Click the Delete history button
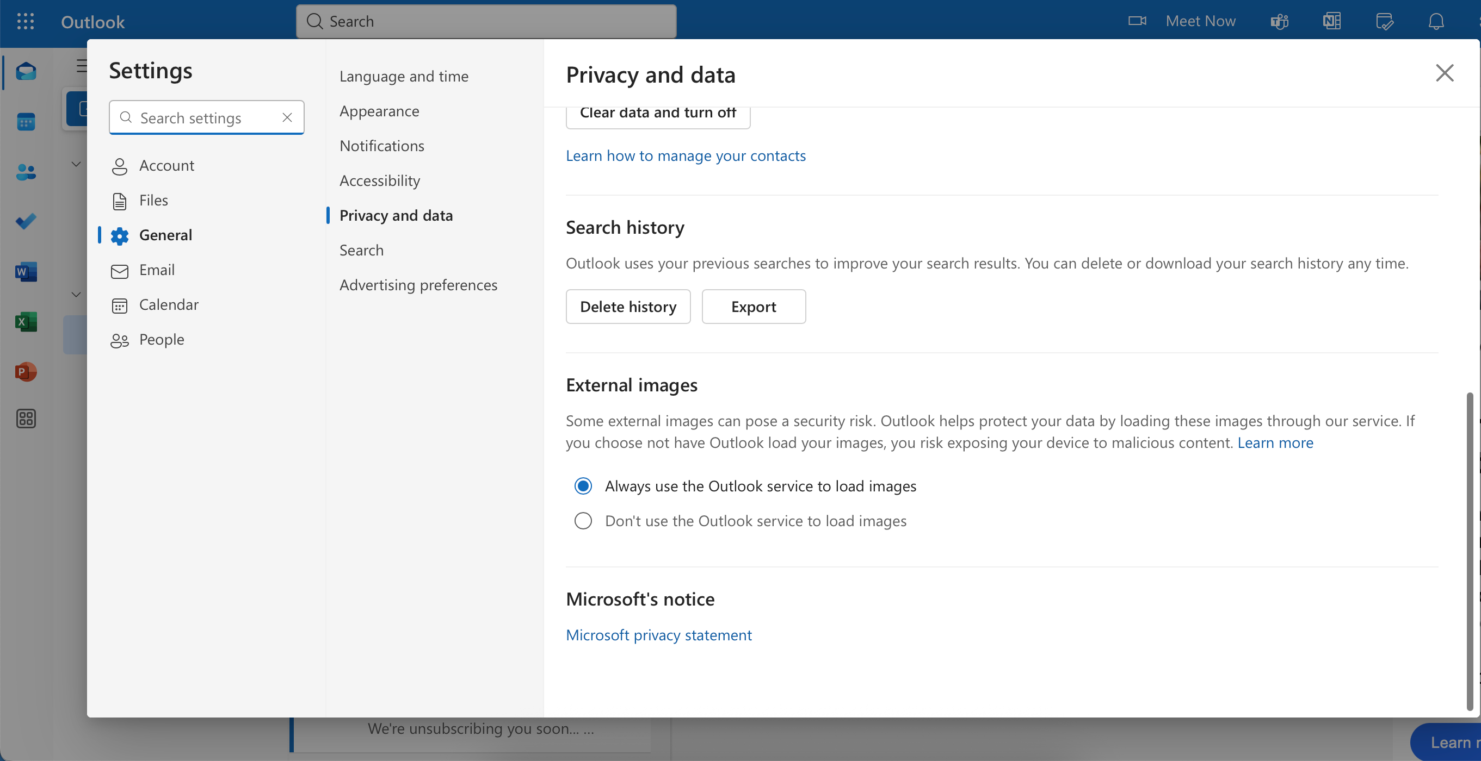 point(628,307)
